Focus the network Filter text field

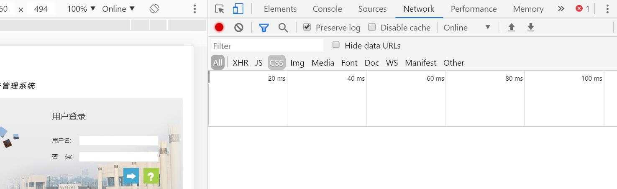tap(267, 46)
